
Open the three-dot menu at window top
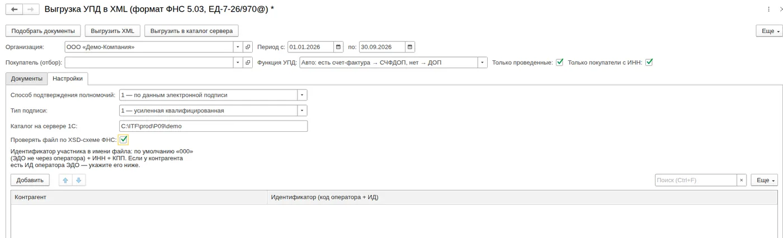pyautogui.click(x=770, y=9)
